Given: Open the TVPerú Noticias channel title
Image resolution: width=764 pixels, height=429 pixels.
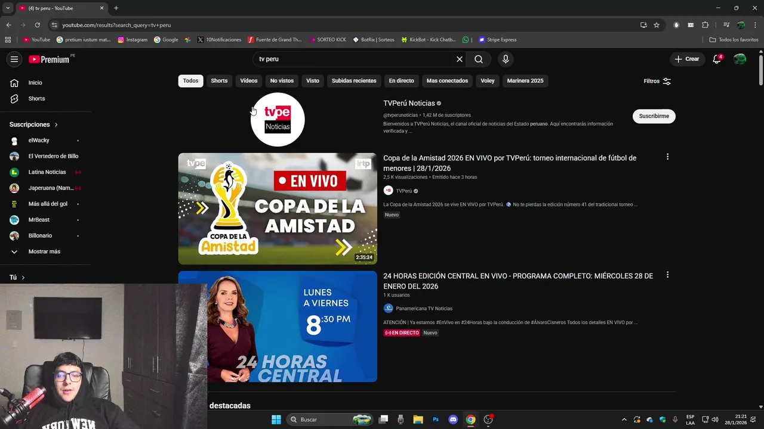Looking at the screenshot, I should [409, 103].
